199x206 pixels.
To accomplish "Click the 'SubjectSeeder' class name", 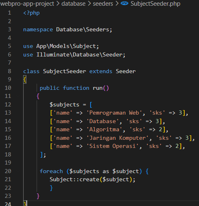I will (x=65, y=72).
